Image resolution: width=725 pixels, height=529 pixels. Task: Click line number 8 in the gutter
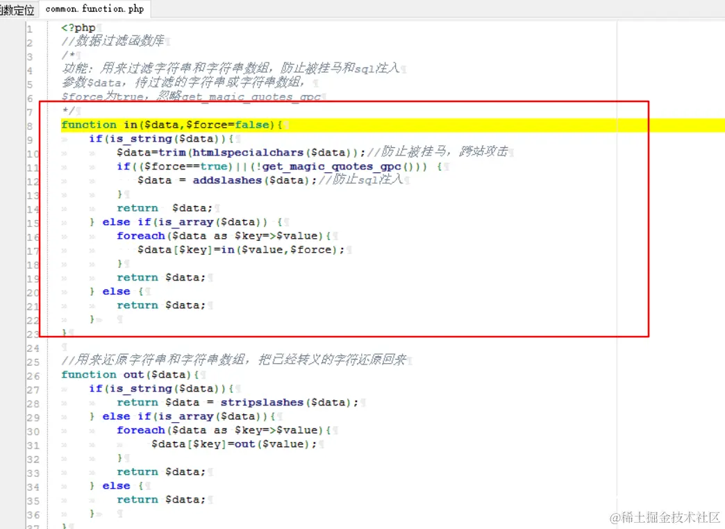tap(30, 126)
